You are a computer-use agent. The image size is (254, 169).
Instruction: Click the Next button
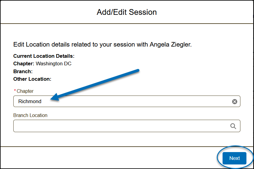pyautogui.click(x=234, y=158)
